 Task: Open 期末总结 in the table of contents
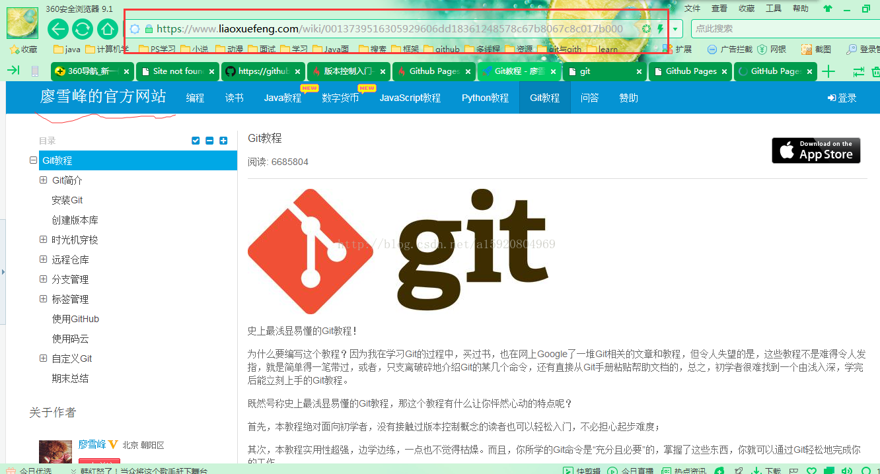click(x=70, y=378)
